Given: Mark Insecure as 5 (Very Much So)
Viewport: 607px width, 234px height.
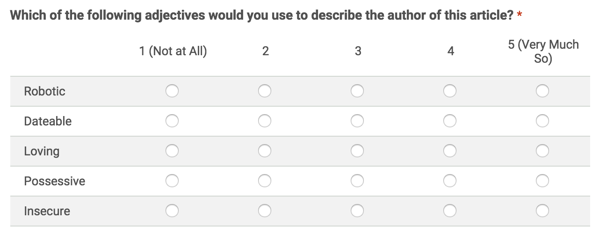Looking at the screenshot, I should click(x=542, y=211).
